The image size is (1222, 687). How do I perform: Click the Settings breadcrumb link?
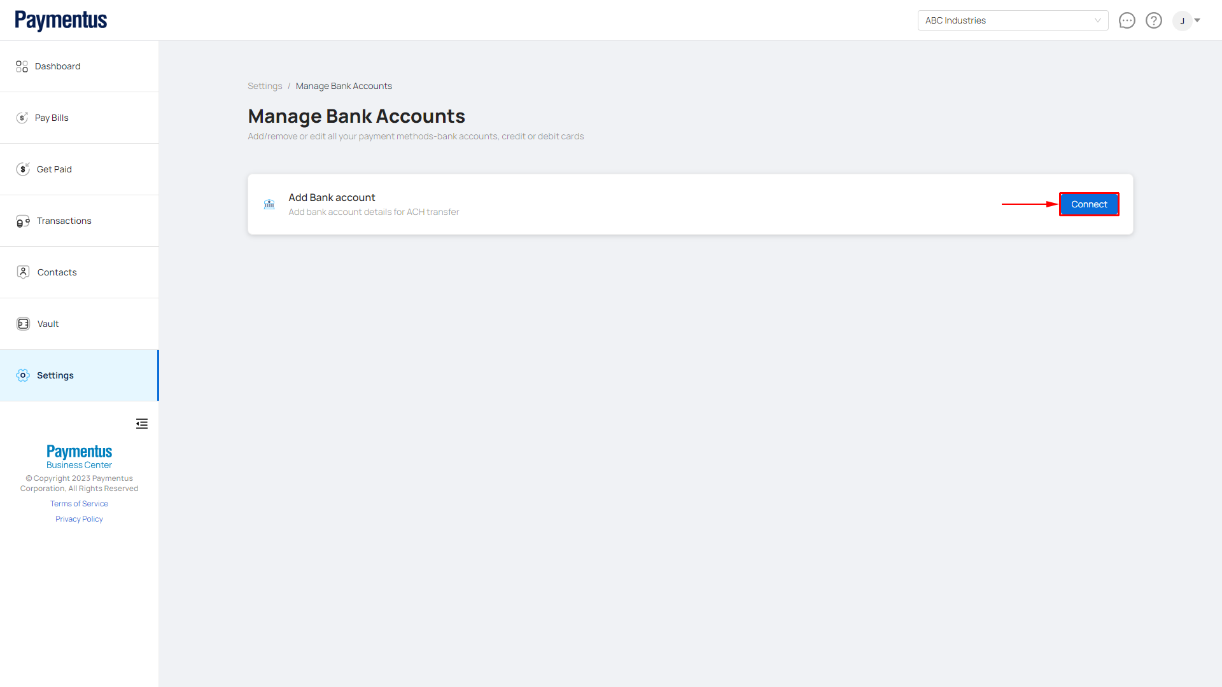(x=265, y=86)
